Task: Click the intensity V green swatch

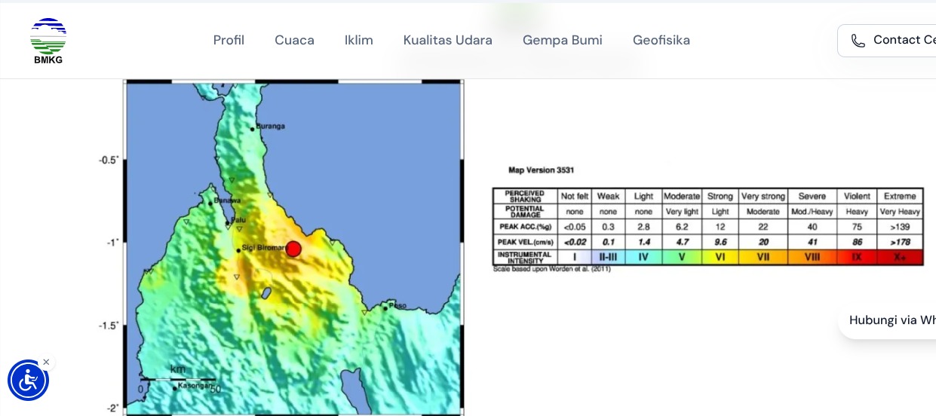Action: pos(682,257)
